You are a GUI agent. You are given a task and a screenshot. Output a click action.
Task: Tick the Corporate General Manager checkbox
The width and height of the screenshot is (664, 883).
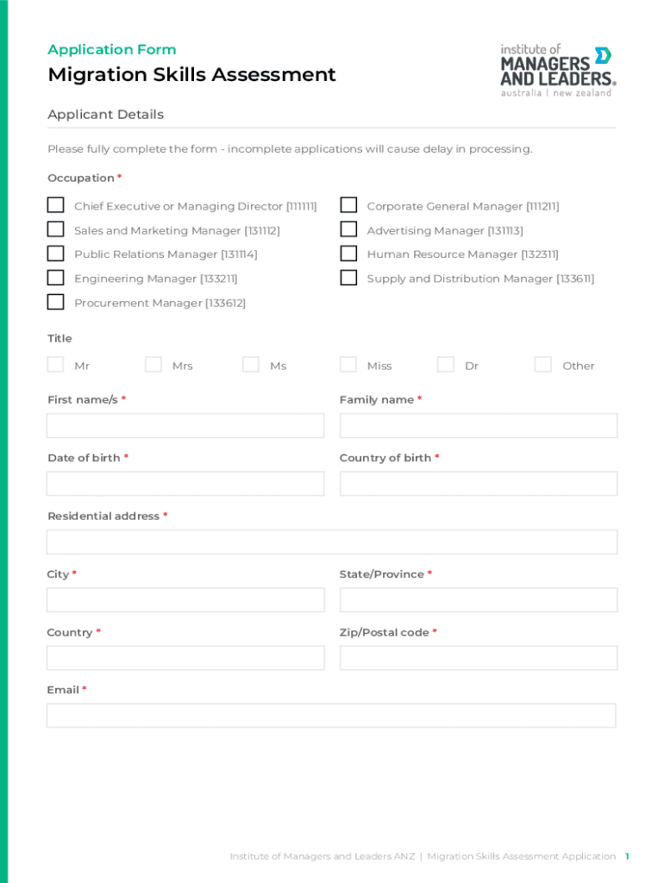coord(348,205)
